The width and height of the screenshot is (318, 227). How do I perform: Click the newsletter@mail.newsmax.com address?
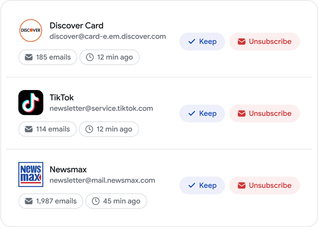click(102, 180)
